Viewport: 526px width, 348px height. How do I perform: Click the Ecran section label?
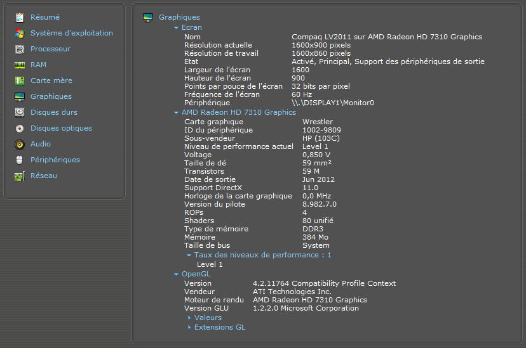[192, 27]
